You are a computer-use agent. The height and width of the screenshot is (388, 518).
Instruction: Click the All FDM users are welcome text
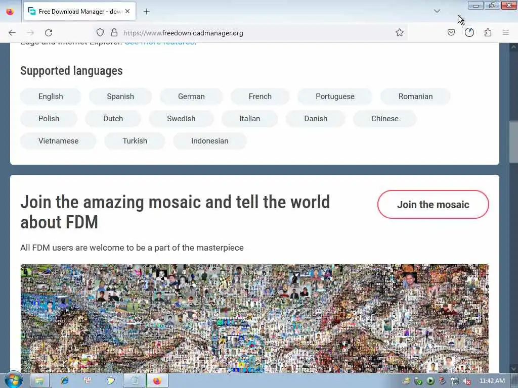[132, 248]
